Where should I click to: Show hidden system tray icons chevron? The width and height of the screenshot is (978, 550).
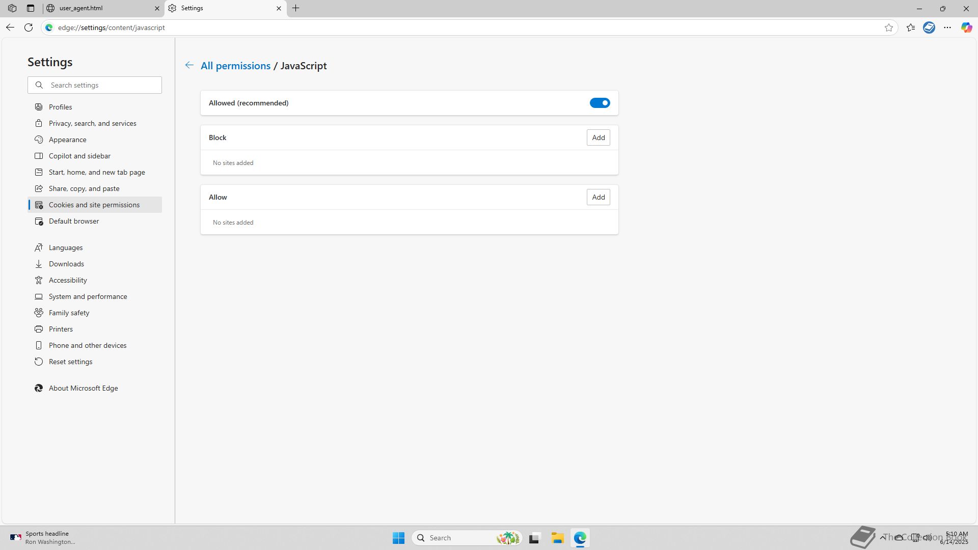[883, 537]
